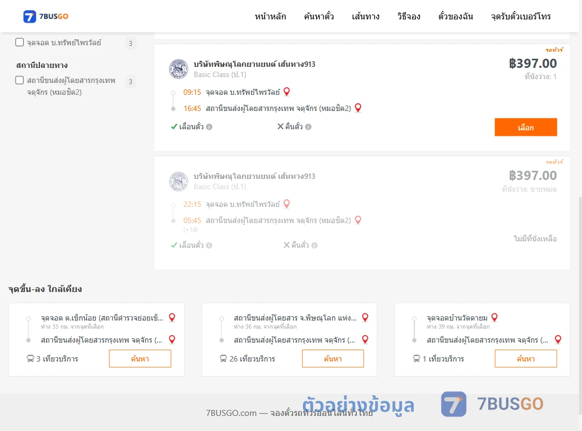Click the operator logo of the 09:15 trip

point(178,69)
